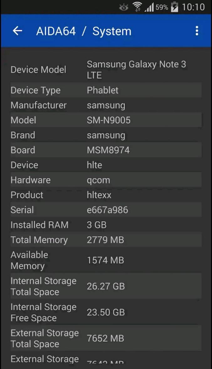Select the Manufacturer samsung row

(106, 105)
